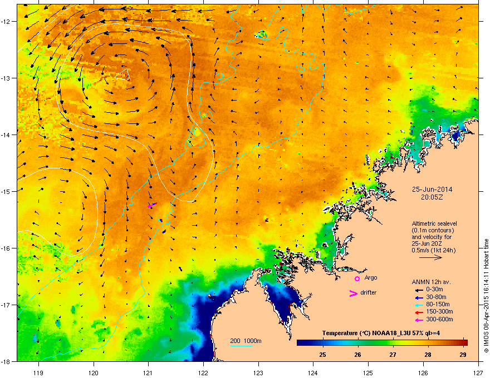Click the latitude label -18
The image size is (490, 378).
[x=6, y=361]
